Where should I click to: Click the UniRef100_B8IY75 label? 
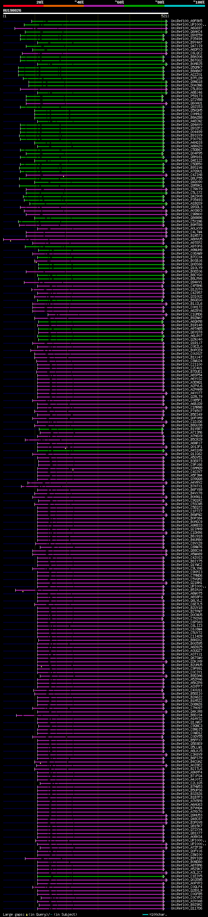(x=186, y=561)
